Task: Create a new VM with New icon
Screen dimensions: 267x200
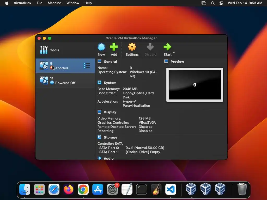Action: pyautogui.click(x=101, y=47)
